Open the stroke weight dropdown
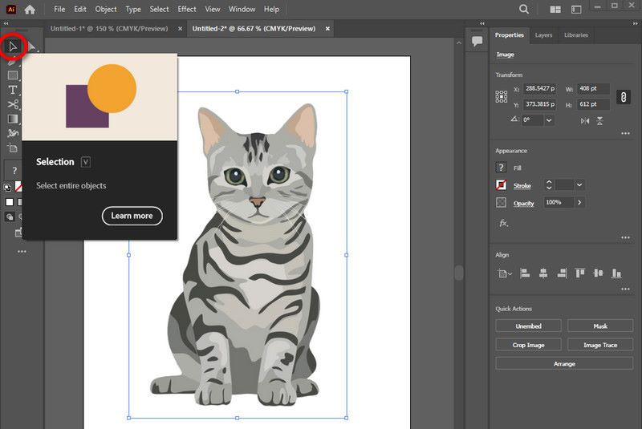 click(x=579, y=185)
